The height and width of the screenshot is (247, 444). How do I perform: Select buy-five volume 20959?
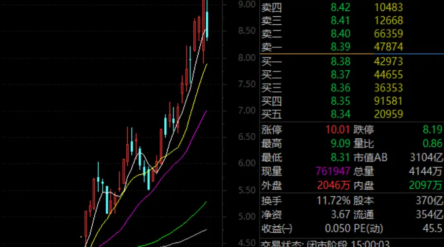389,114
